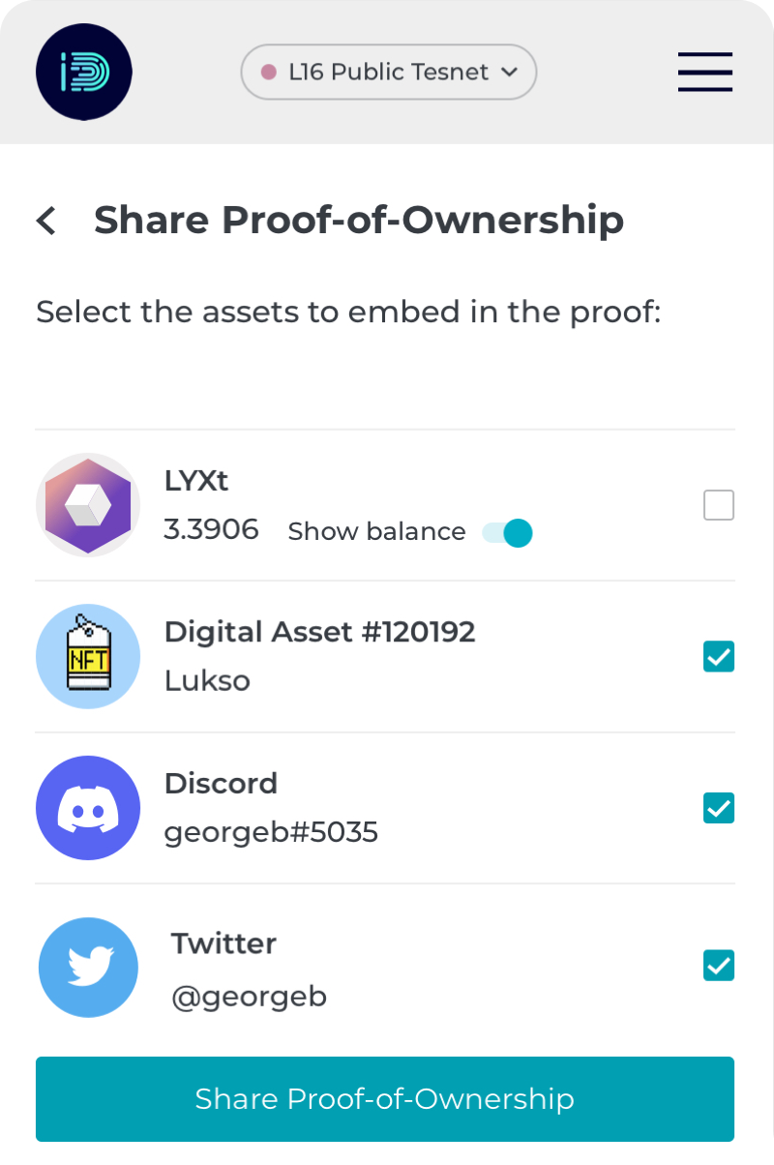Click the @georgeb Twitter handle
Image resolution: width=774 pixels, height=1165 pixels.
(249, 997)
